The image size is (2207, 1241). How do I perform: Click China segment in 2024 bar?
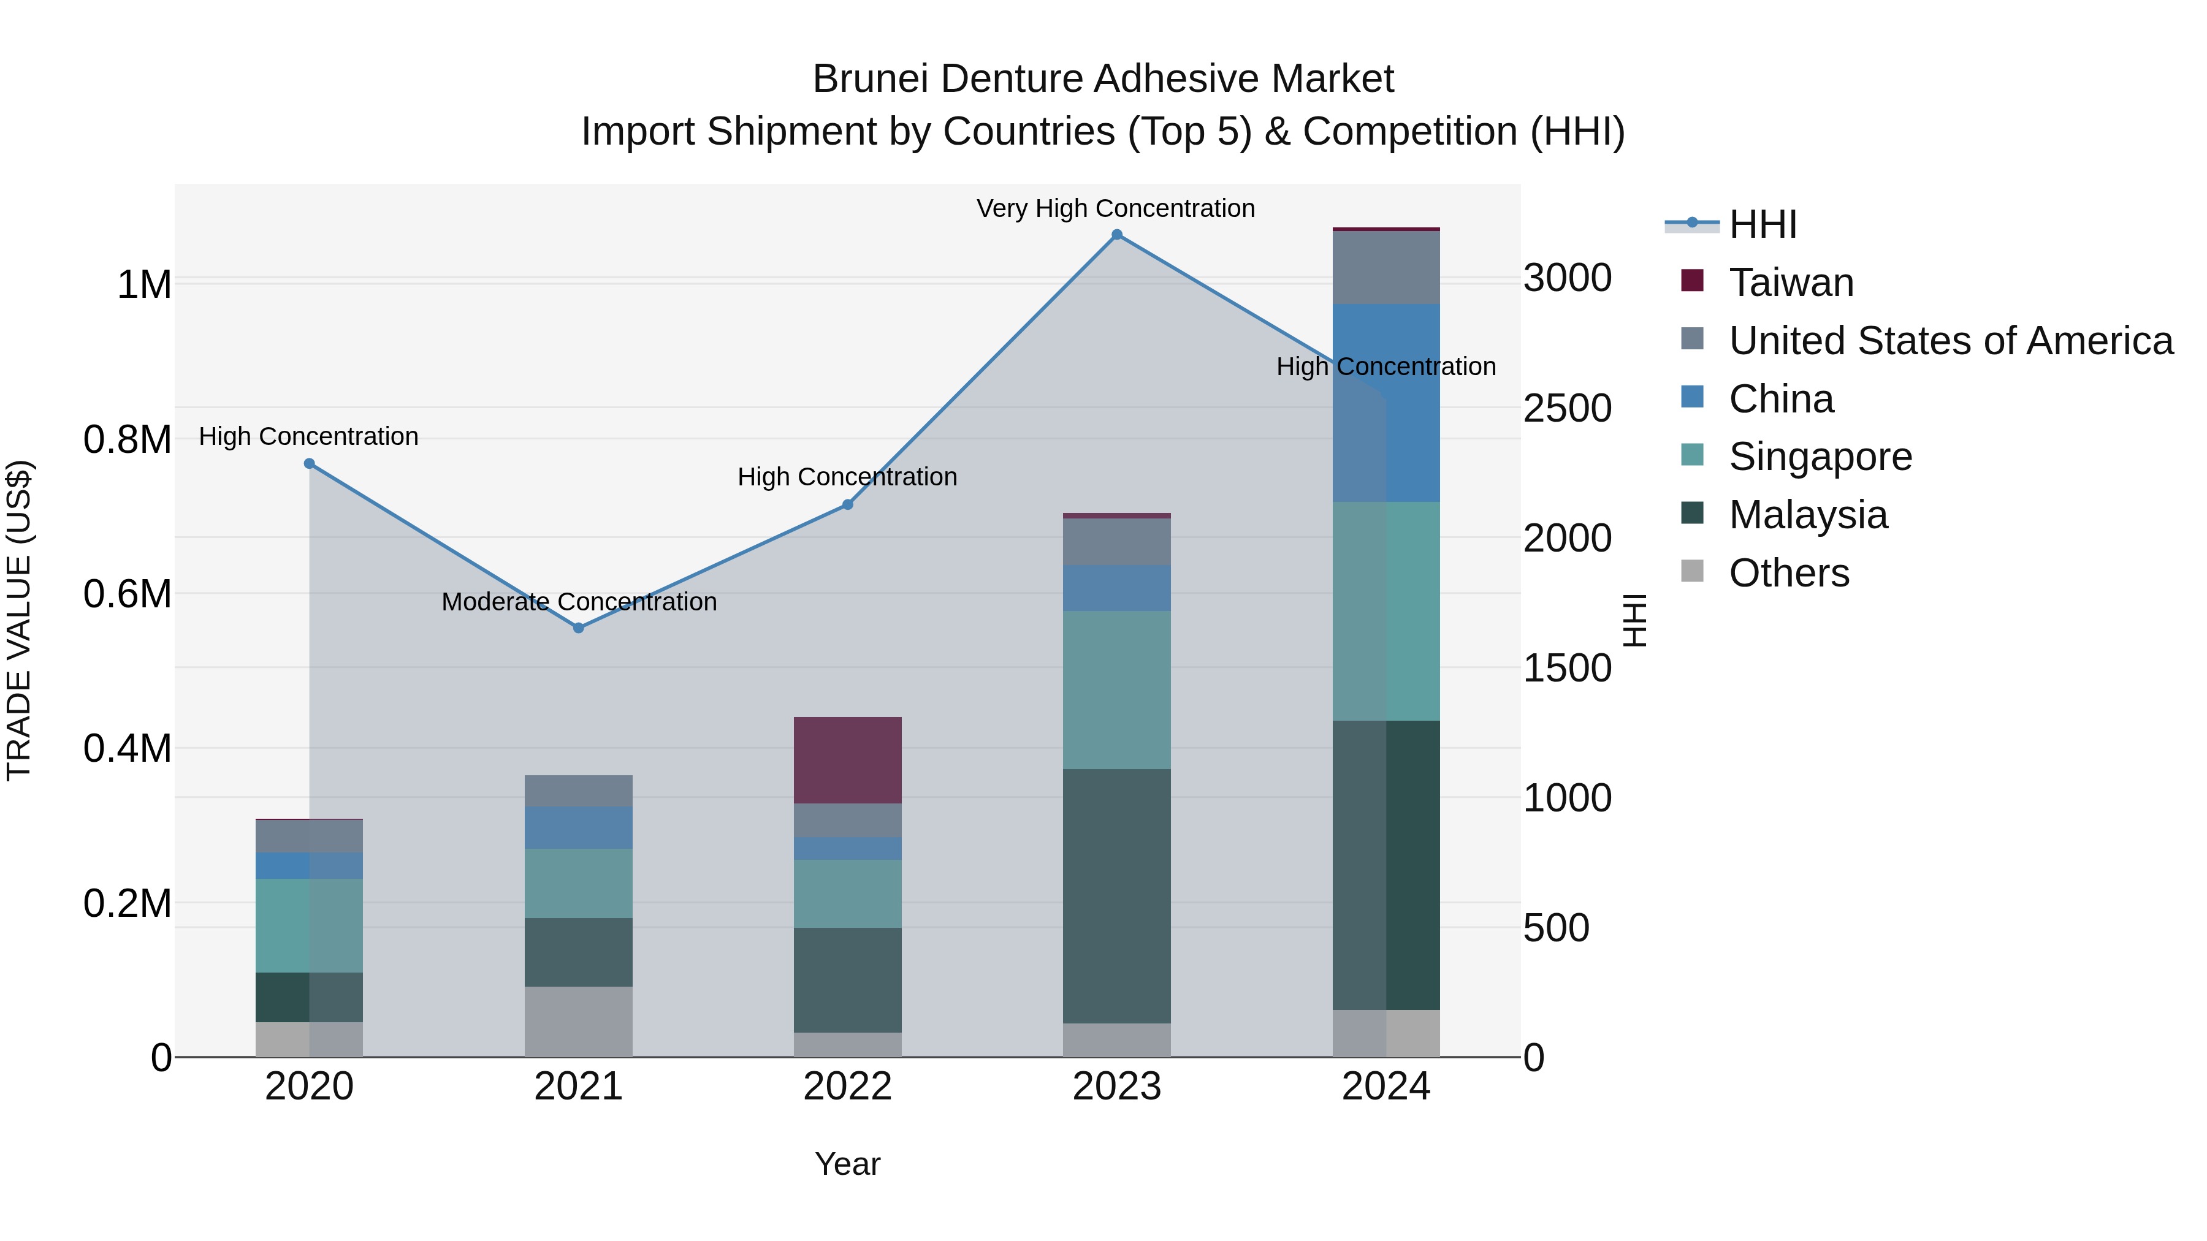tap(1386, 403)
